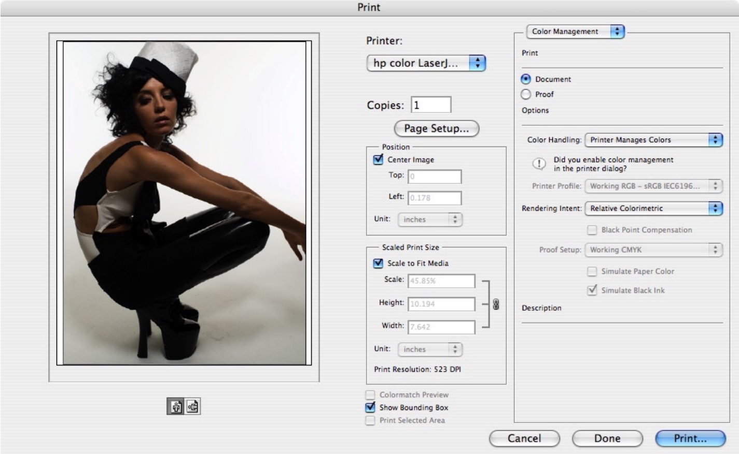
Task: Open the Rendering Intent dropdown
Action: [x=653, y=209]
